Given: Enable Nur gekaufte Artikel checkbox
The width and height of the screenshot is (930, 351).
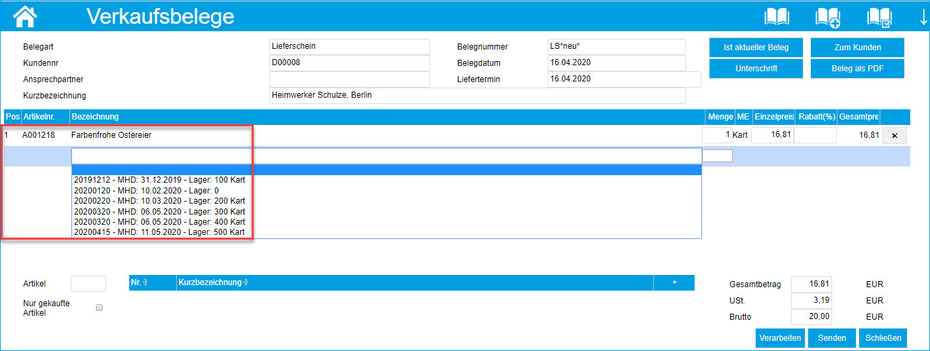Looking at the screenshot, I should tap(99, 308).
